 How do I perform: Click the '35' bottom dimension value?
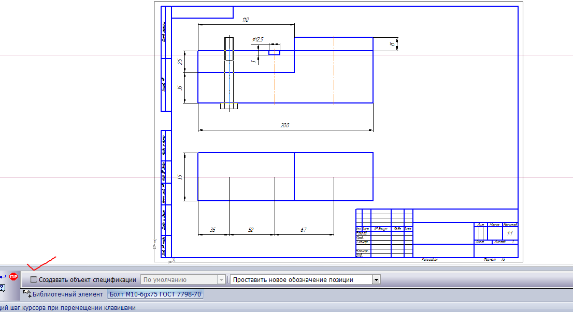click(213, 230)
